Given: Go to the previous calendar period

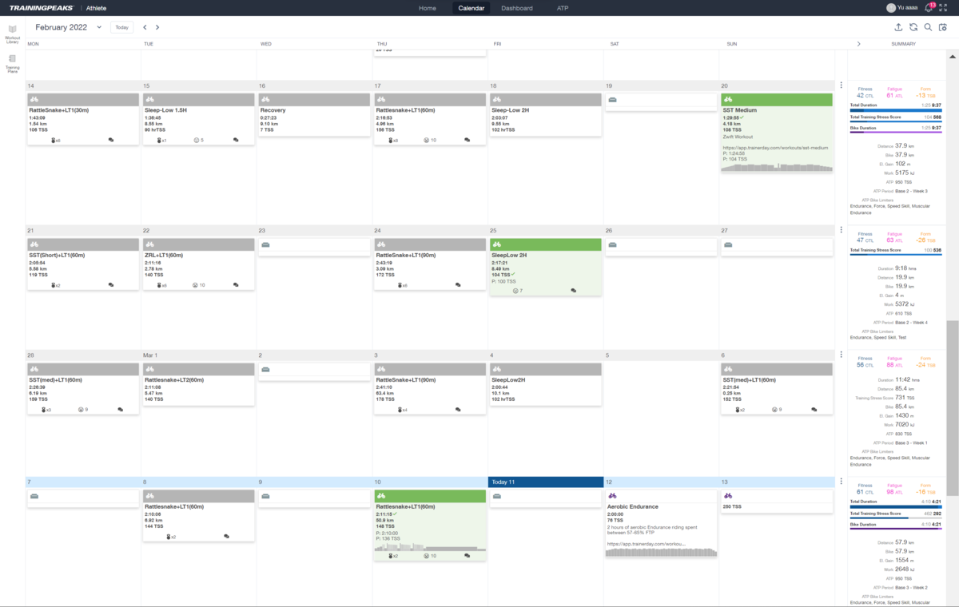Looking at the screenshot, I should pyautogui.click(x=145, y=27).
